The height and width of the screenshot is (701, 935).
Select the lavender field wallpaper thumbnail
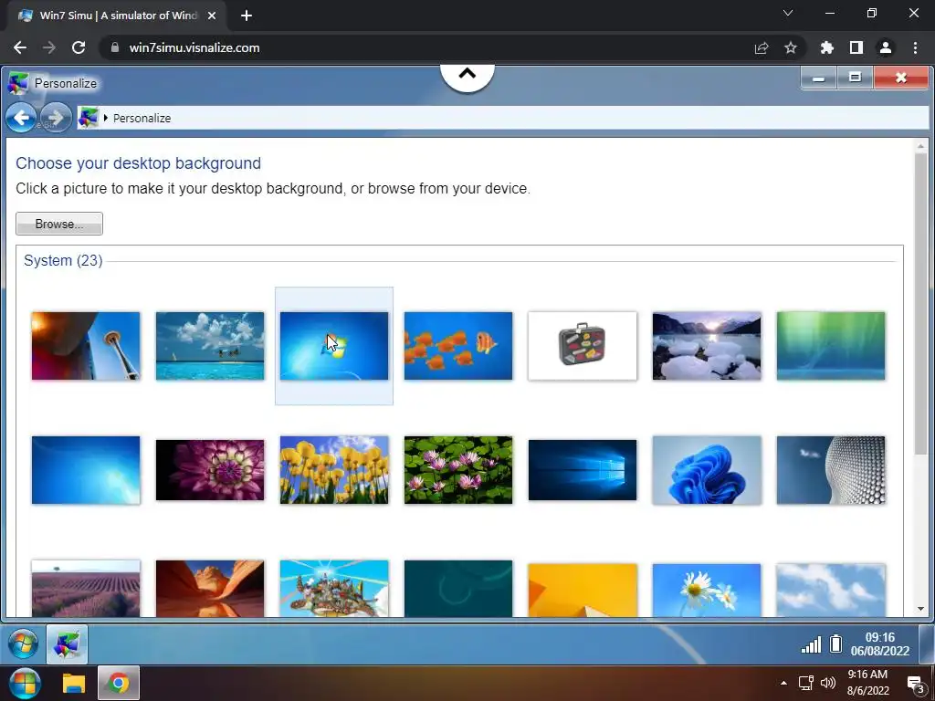pos(86,589)
